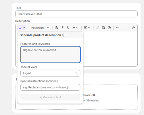Apply underline formatting
Viewport: 144px width, 115px height.
(68, 28)
